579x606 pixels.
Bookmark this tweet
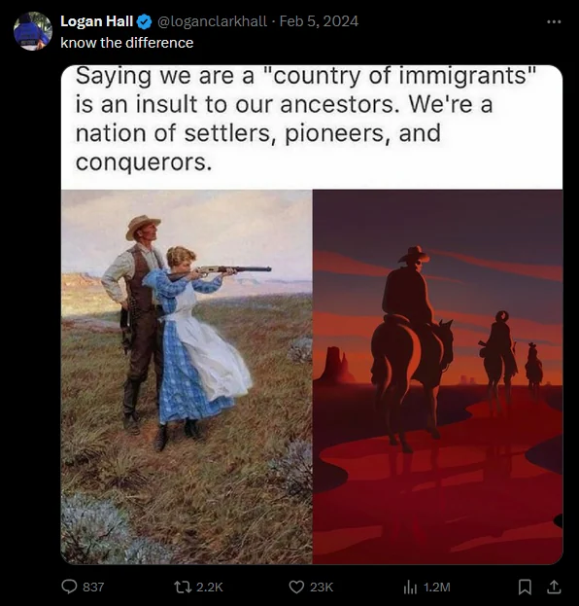525,588
